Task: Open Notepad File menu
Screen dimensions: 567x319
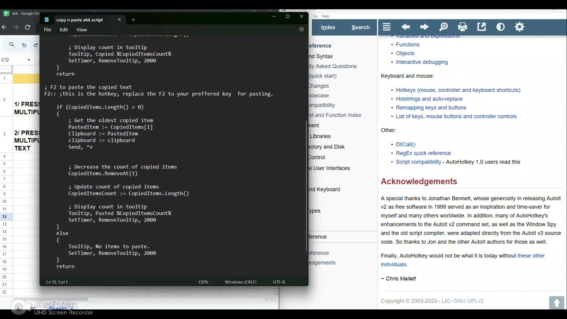Action: coord(47,30)
